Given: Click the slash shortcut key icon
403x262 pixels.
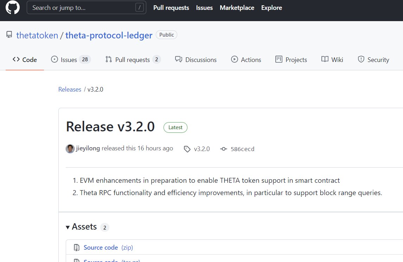Looking at the screenshot, I should (139, 7).
